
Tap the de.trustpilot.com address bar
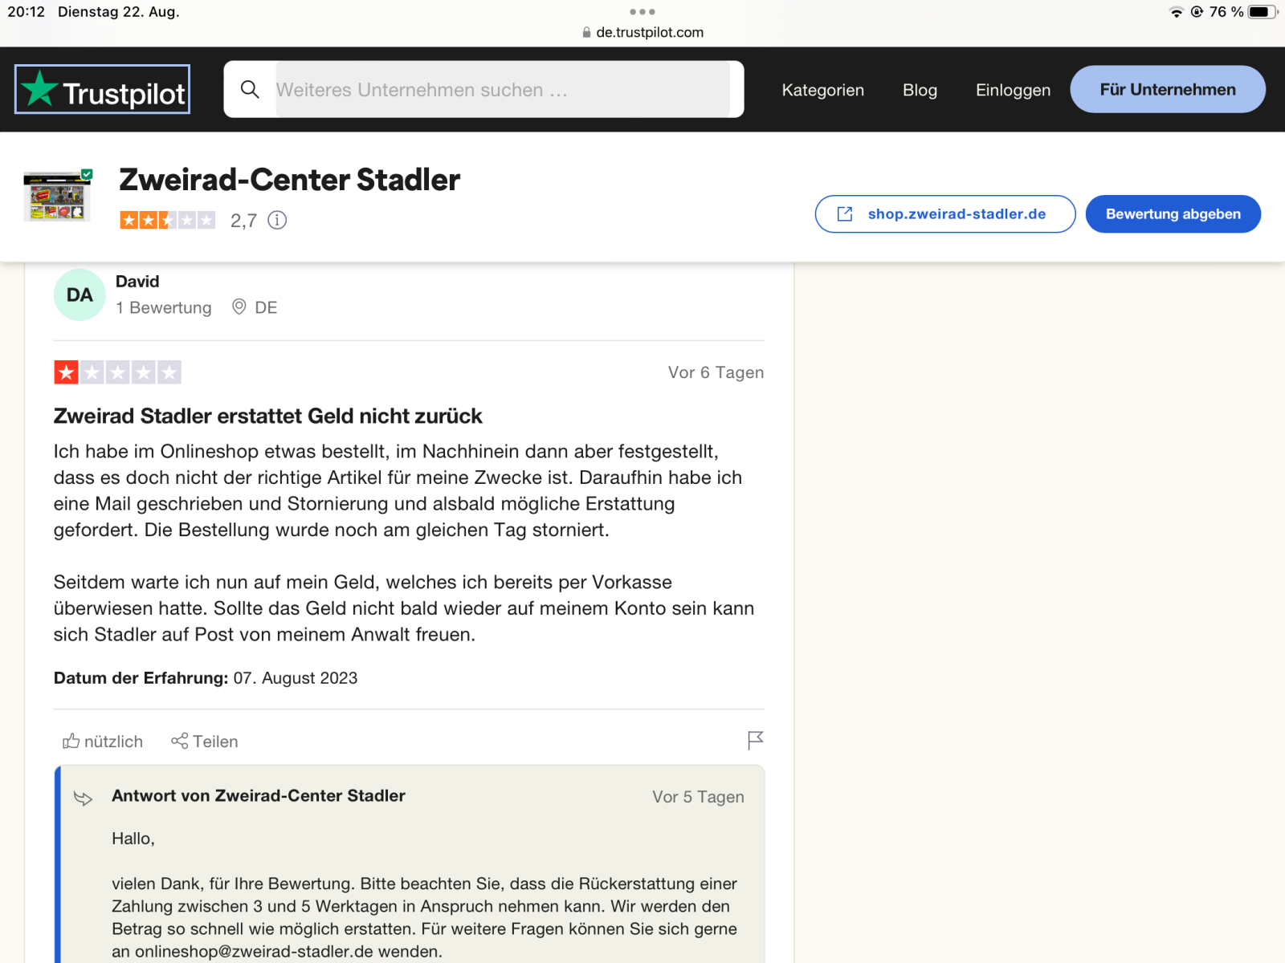642,32
